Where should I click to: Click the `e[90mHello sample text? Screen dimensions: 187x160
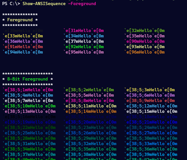click(145, 42)
